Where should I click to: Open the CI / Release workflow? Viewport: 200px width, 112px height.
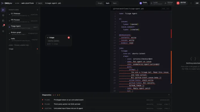23,14
